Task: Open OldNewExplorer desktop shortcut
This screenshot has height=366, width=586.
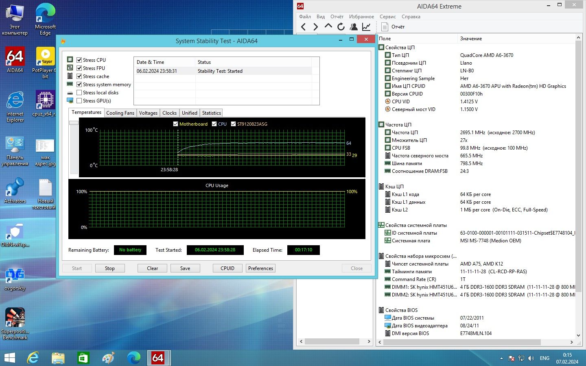Action: tap(15, 234)
